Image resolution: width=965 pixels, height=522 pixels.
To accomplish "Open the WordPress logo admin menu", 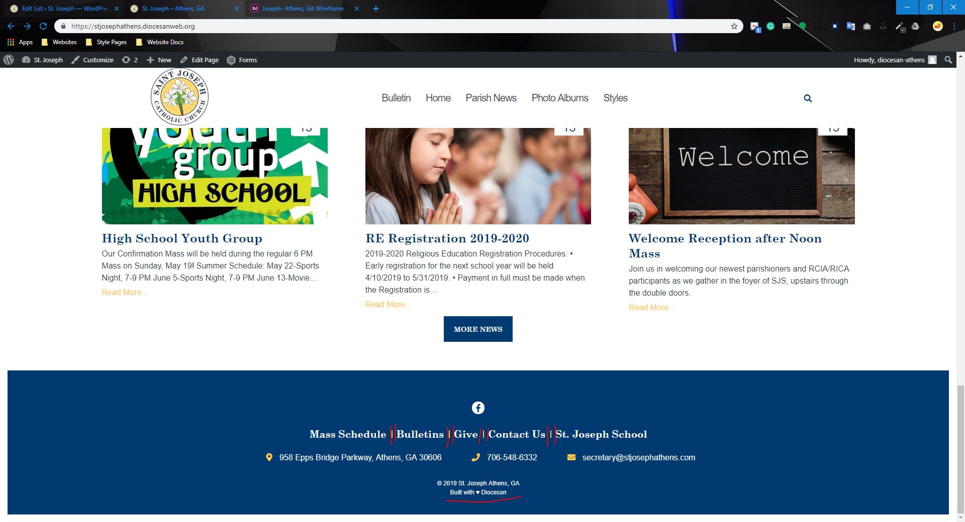I will 9,60.
